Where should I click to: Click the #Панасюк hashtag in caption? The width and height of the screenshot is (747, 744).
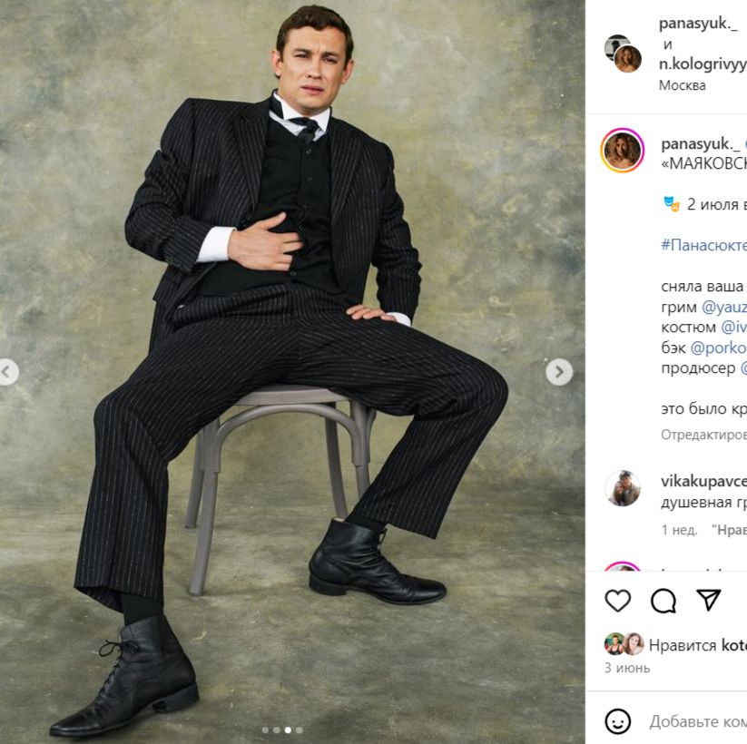(703, 245)
